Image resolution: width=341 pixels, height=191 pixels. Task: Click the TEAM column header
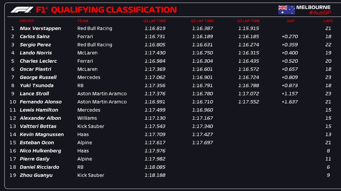83,21
